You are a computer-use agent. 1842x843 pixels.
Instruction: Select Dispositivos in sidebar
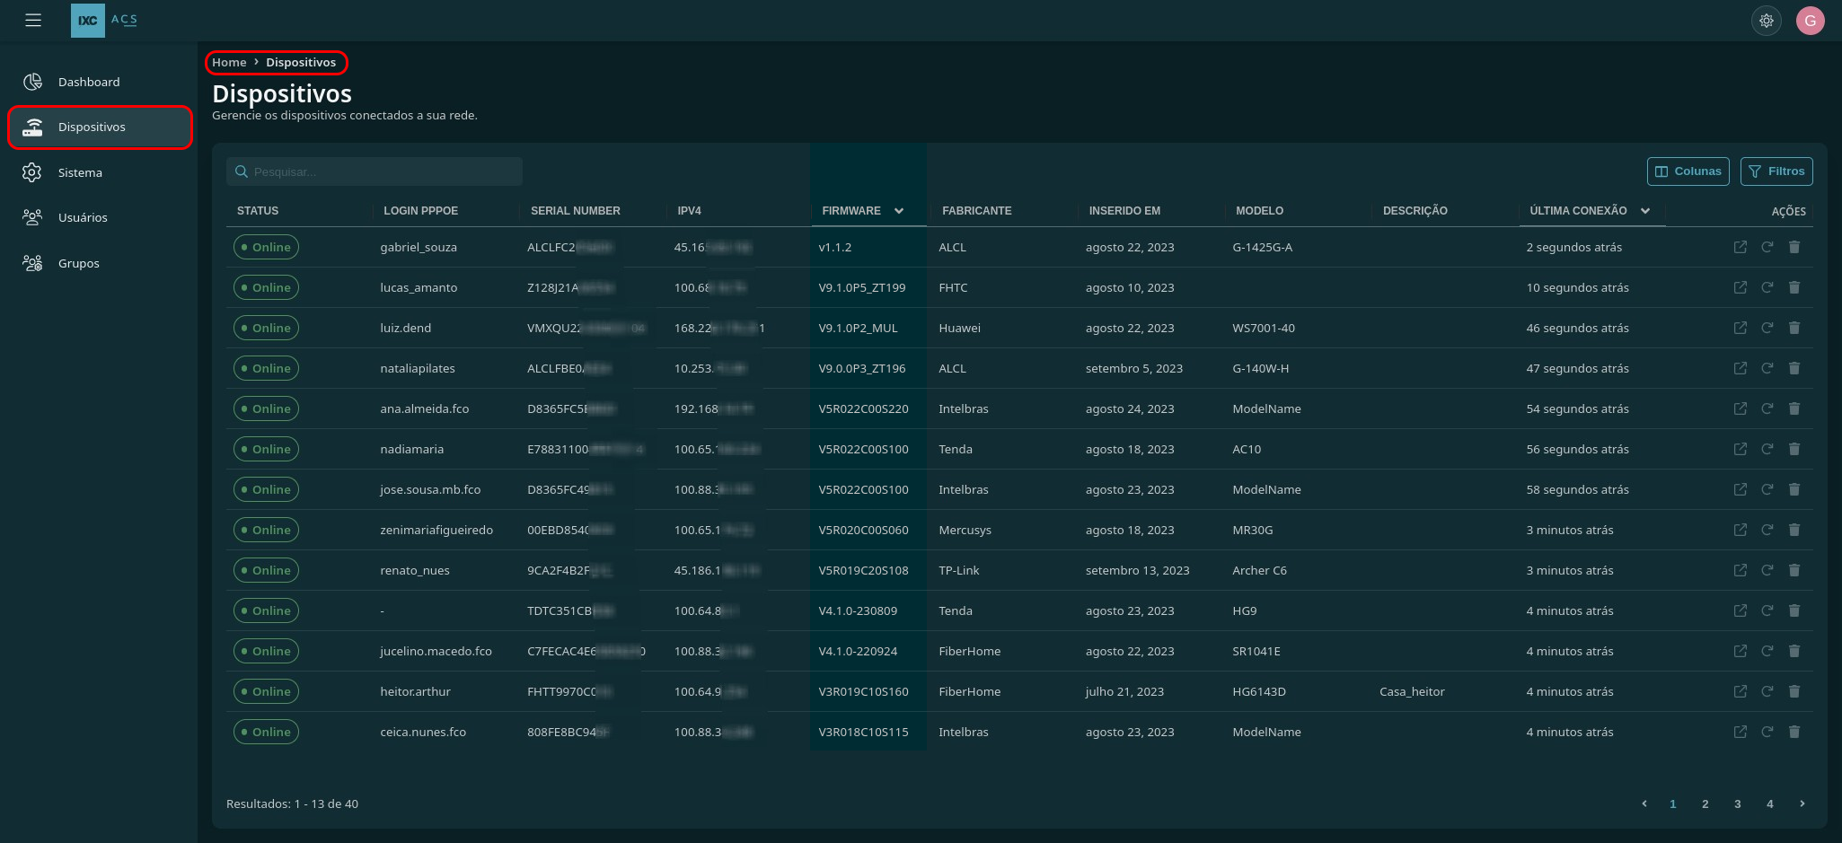coord(100,127)
